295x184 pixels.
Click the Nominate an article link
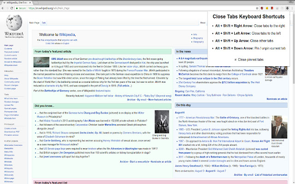(x=277, y=99)
